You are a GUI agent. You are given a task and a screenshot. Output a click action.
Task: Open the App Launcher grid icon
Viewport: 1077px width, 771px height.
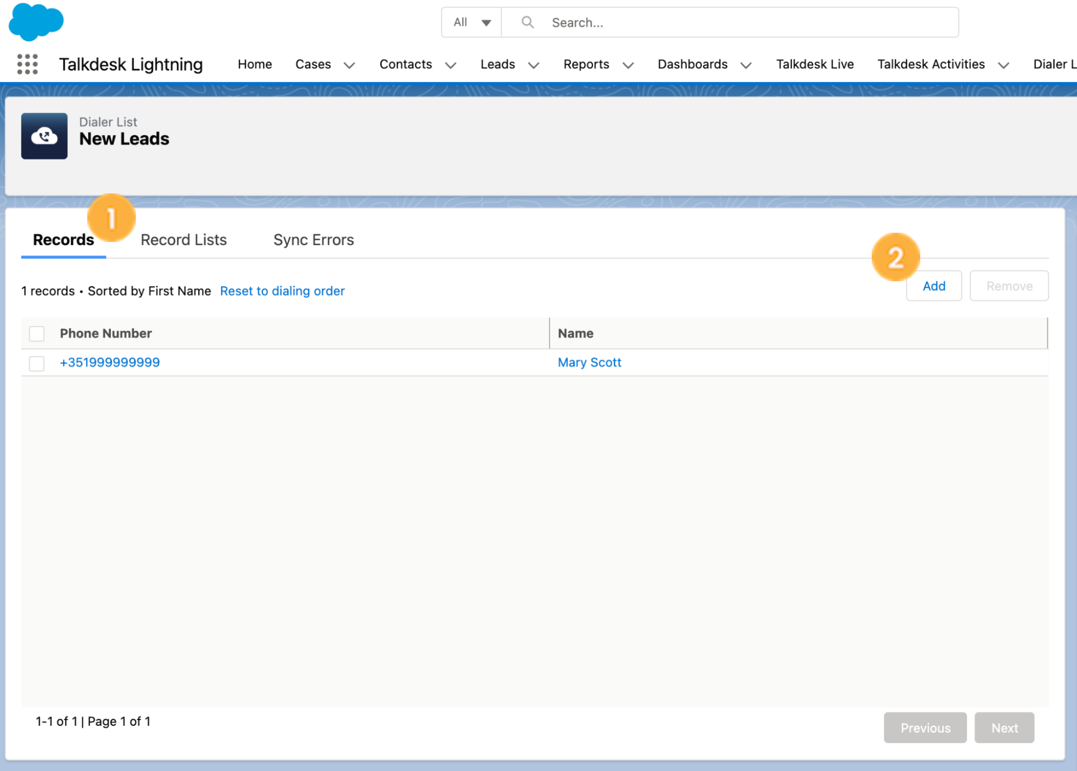(26, 64)
